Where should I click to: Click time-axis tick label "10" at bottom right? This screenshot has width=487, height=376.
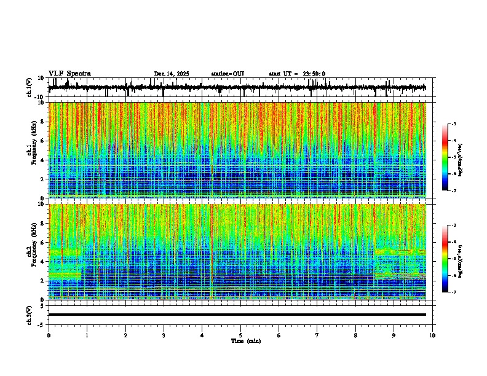[432, 335]
